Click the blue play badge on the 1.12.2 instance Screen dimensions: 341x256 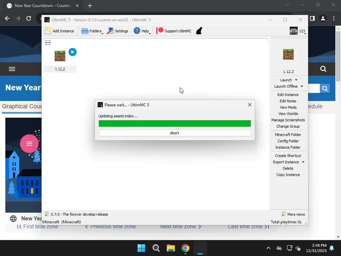coord(73,52)
